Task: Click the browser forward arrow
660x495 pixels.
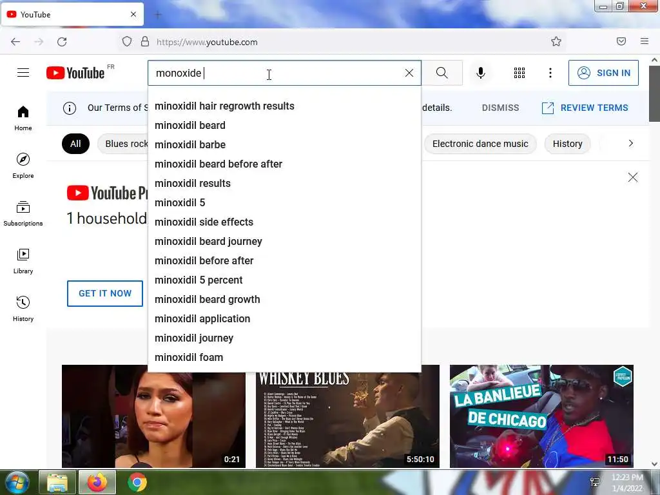Action: pos(39,42)
